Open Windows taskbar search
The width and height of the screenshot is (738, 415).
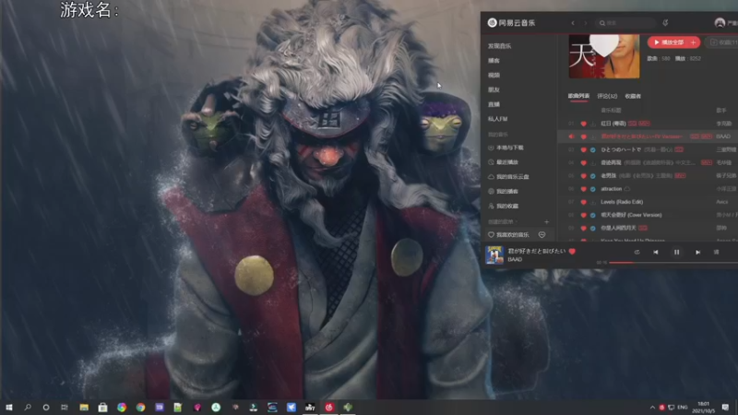[28, 408]
